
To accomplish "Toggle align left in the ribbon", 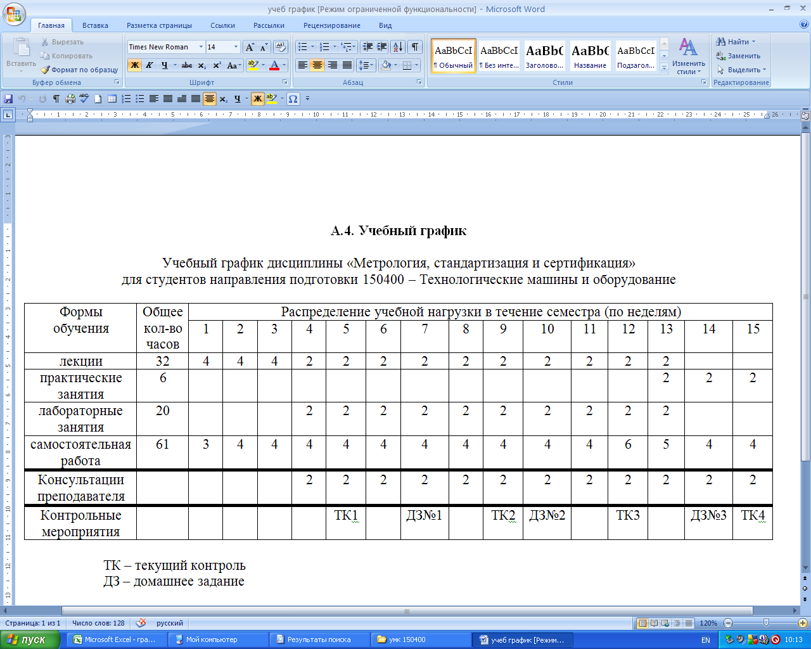I will tap(303, 65).
